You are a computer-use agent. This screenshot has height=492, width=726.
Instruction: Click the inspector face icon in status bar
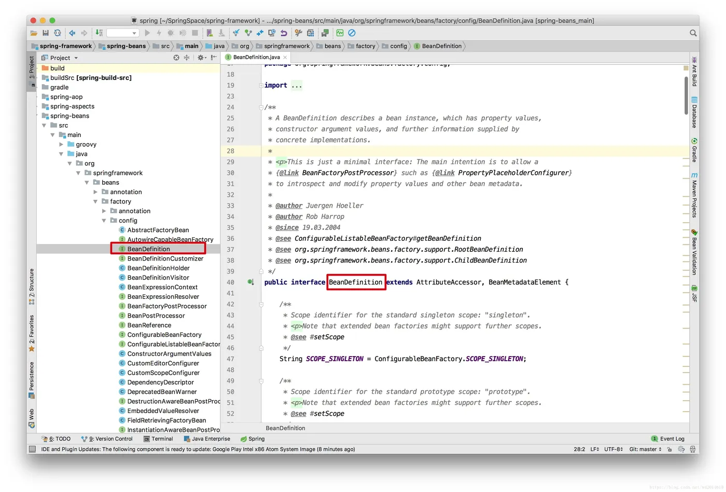pos(692,449)
